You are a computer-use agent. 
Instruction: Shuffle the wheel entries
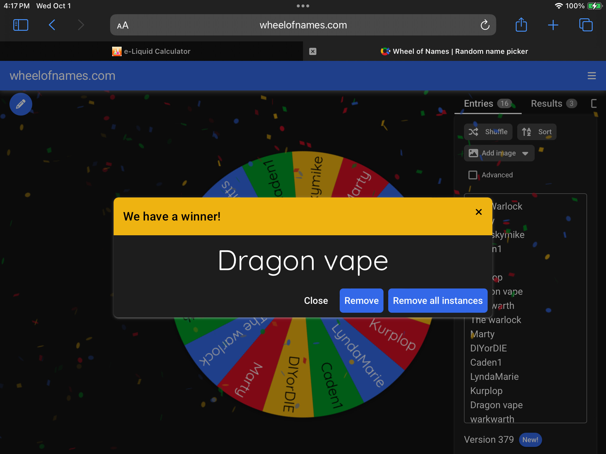point(488,132)
